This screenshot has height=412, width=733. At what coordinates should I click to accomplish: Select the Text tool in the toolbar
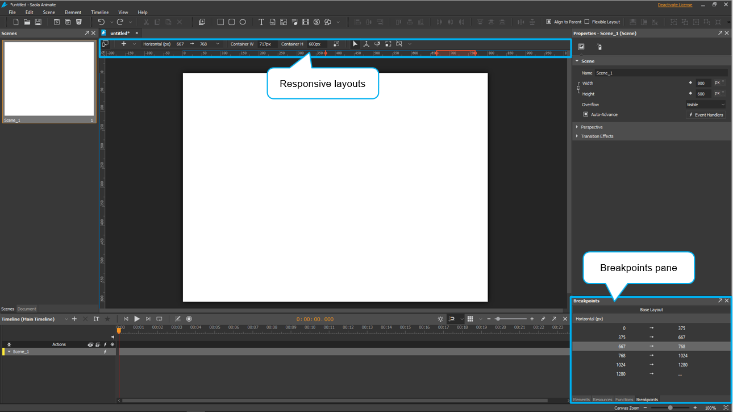[261, 22]
